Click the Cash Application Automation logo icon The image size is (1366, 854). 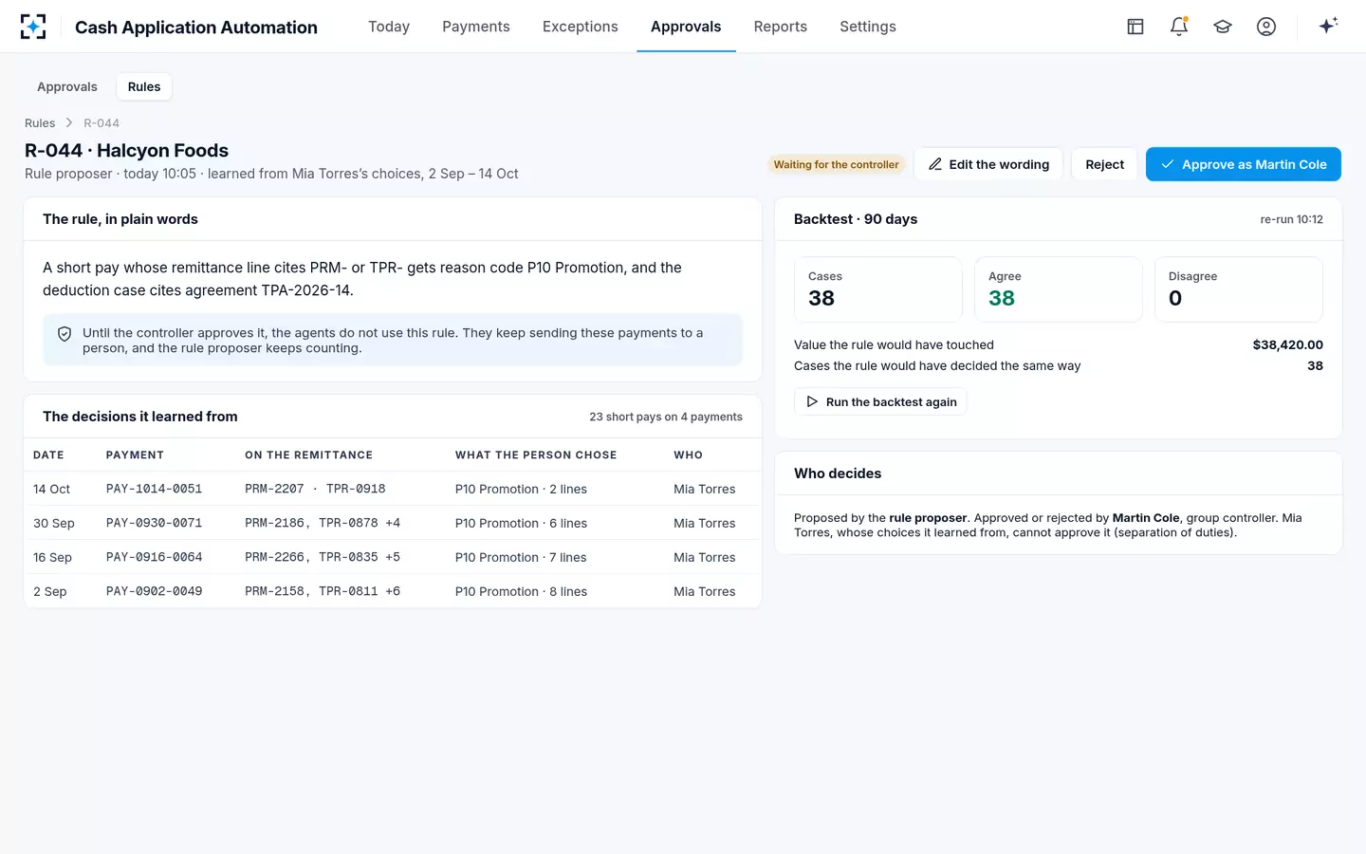(x=33, y=27)
